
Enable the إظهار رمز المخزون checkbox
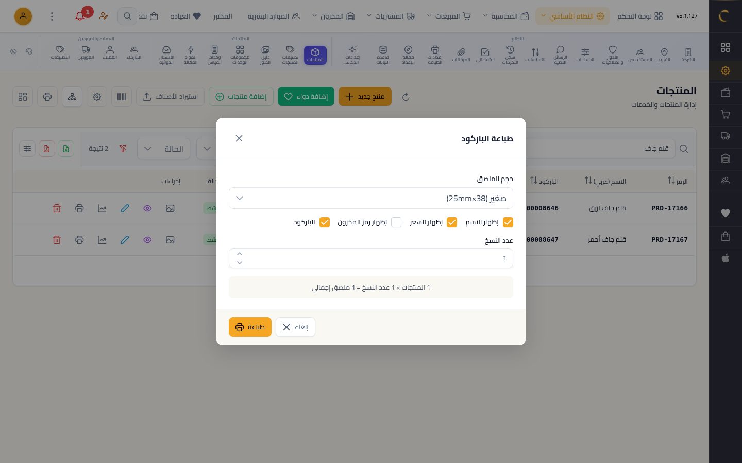click(x=396, y=222)
